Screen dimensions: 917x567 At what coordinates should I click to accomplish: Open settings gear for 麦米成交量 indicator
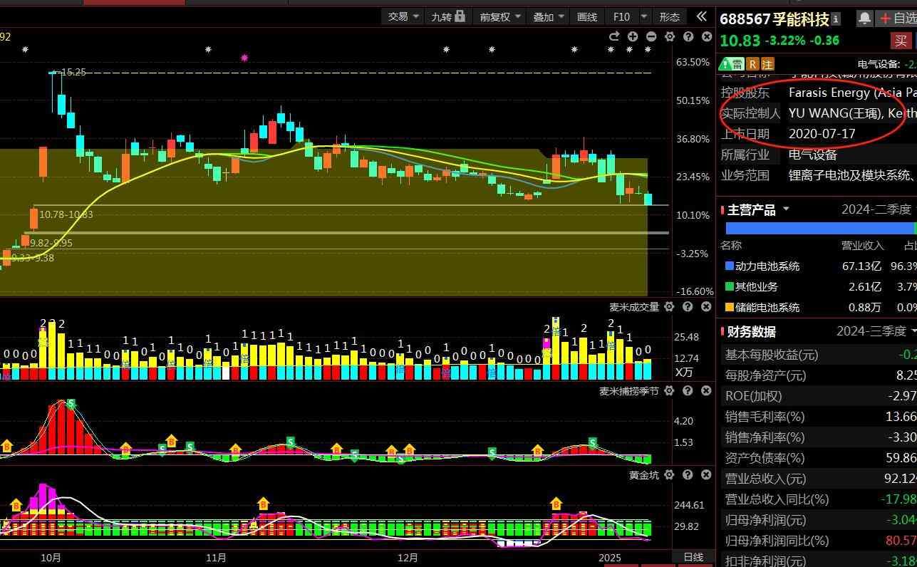coord(669,307)
